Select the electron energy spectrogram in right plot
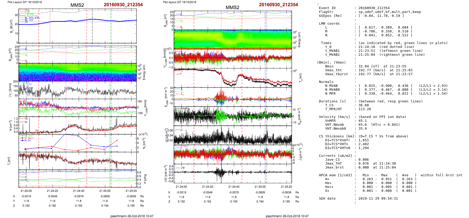 (x=233, y=39)
